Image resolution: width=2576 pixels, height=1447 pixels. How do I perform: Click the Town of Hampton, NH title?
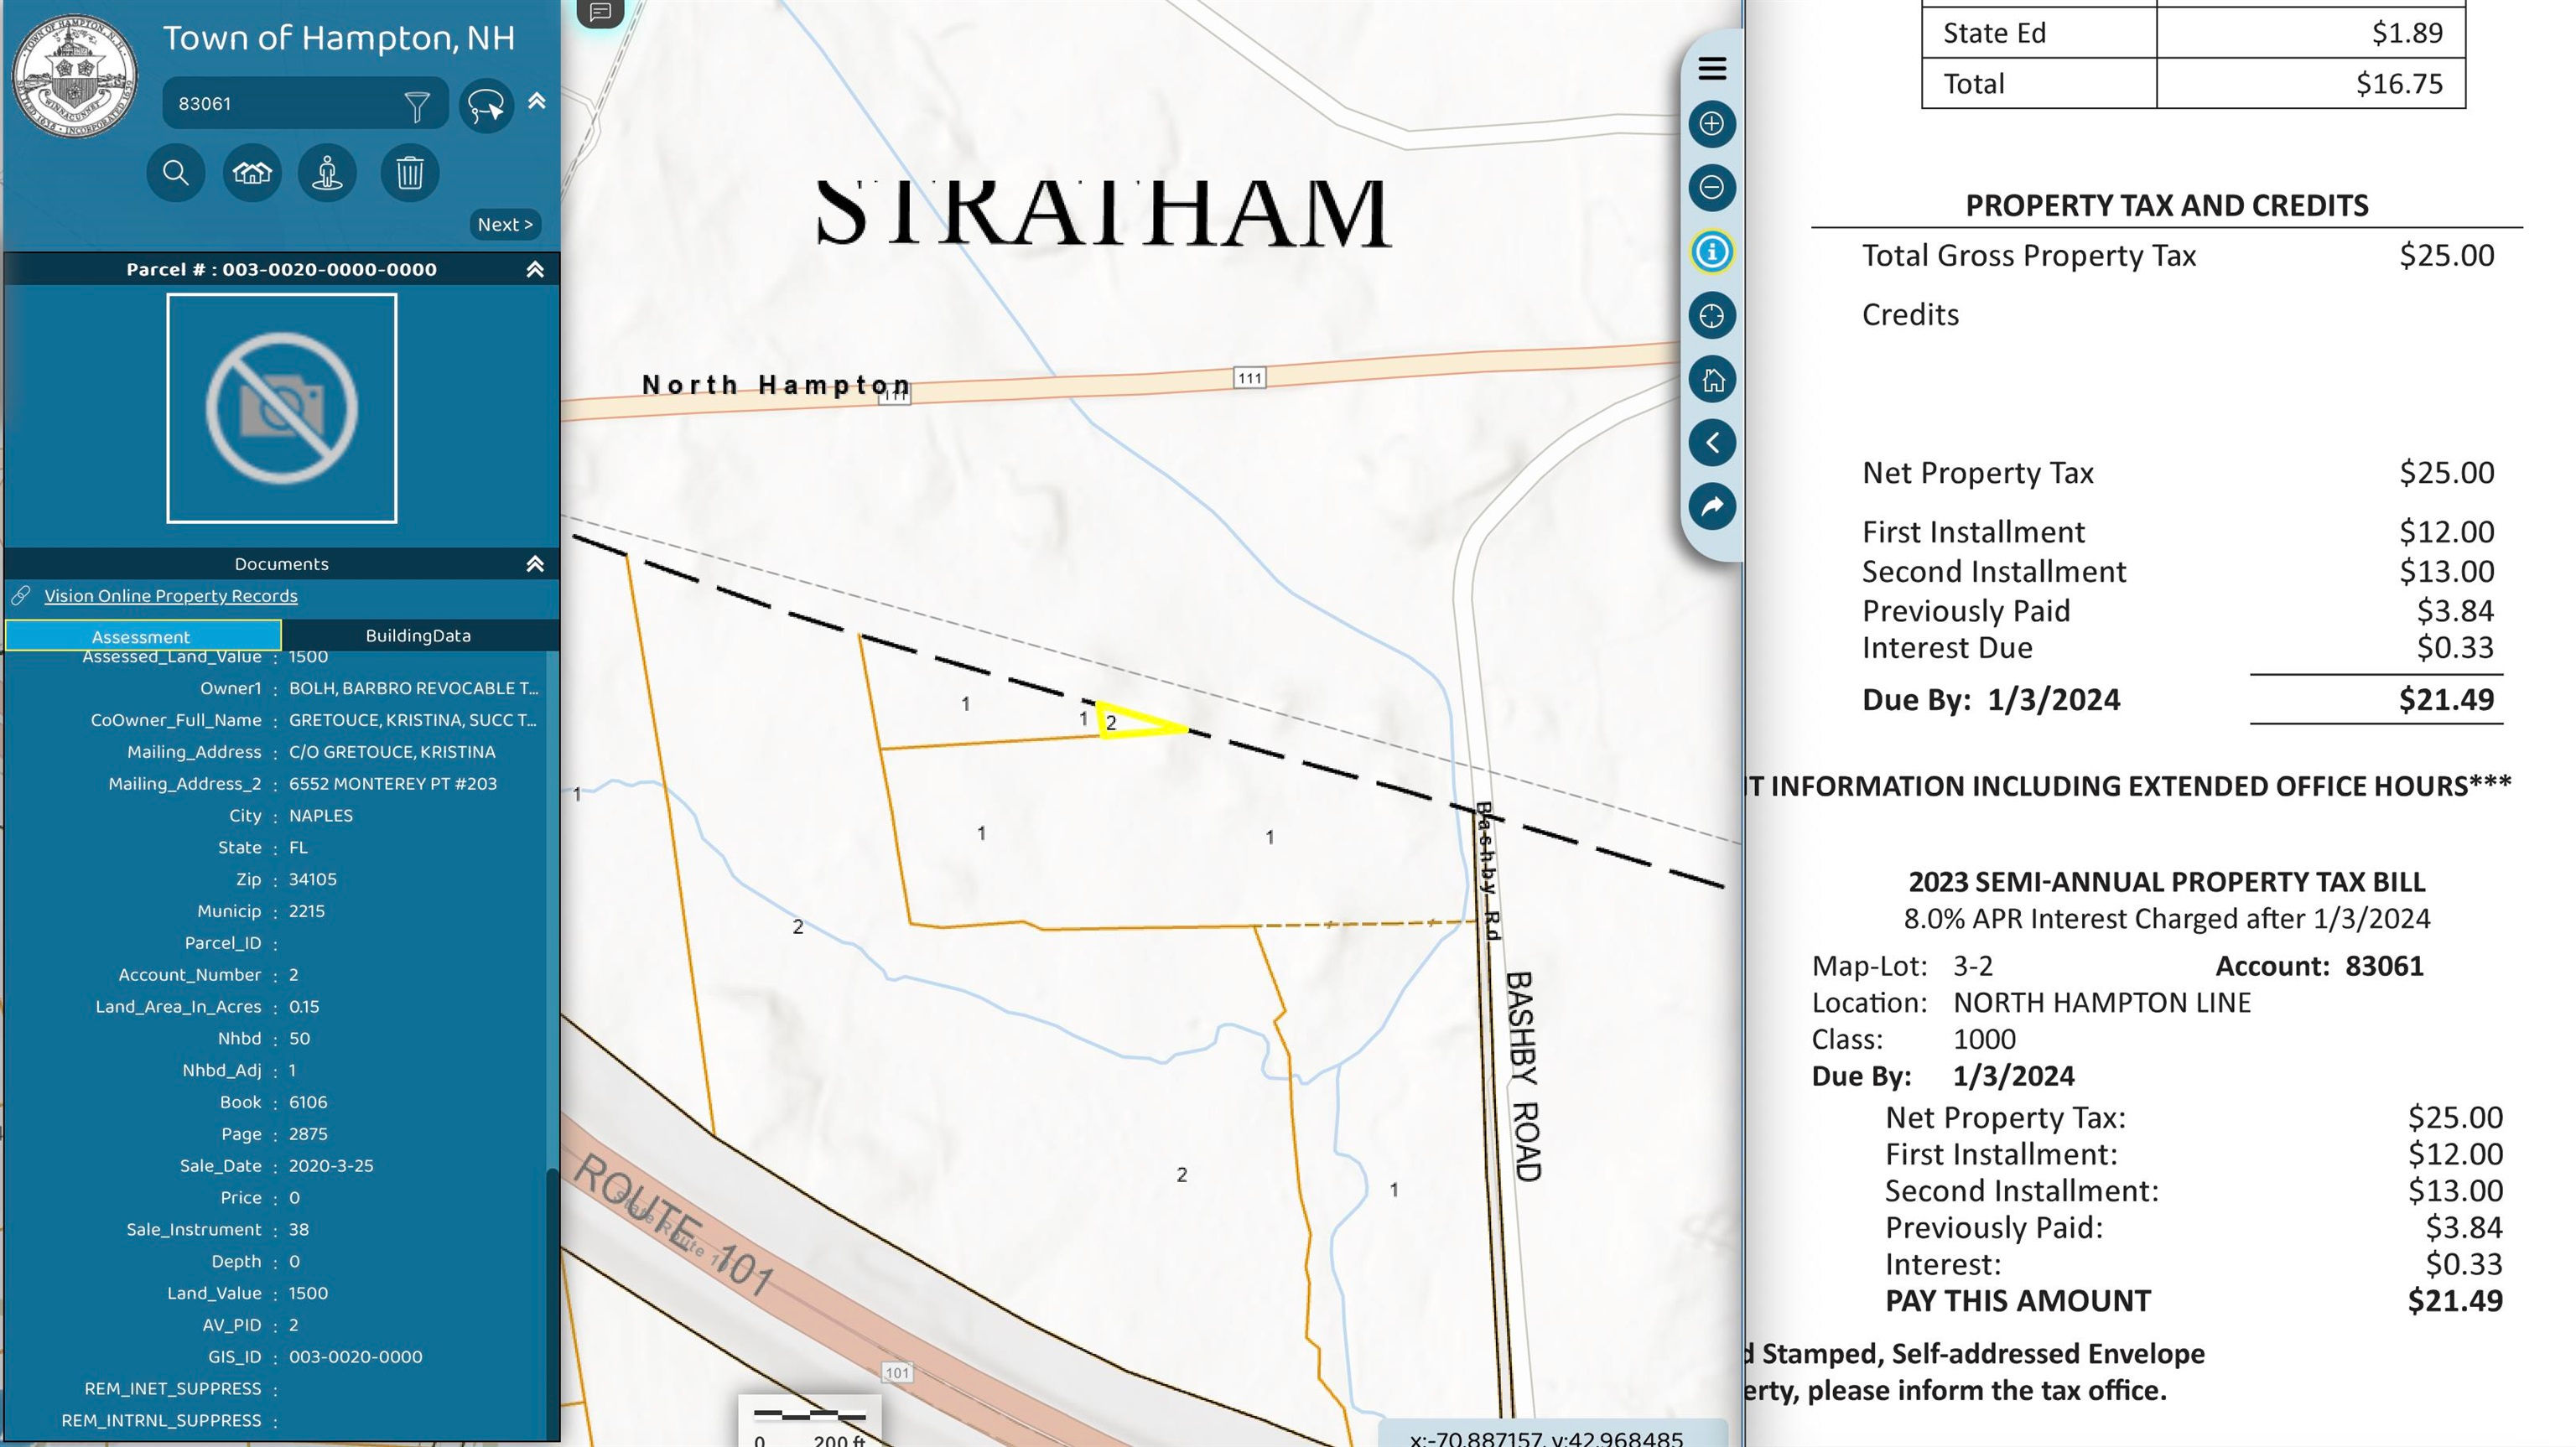point(339,38)
